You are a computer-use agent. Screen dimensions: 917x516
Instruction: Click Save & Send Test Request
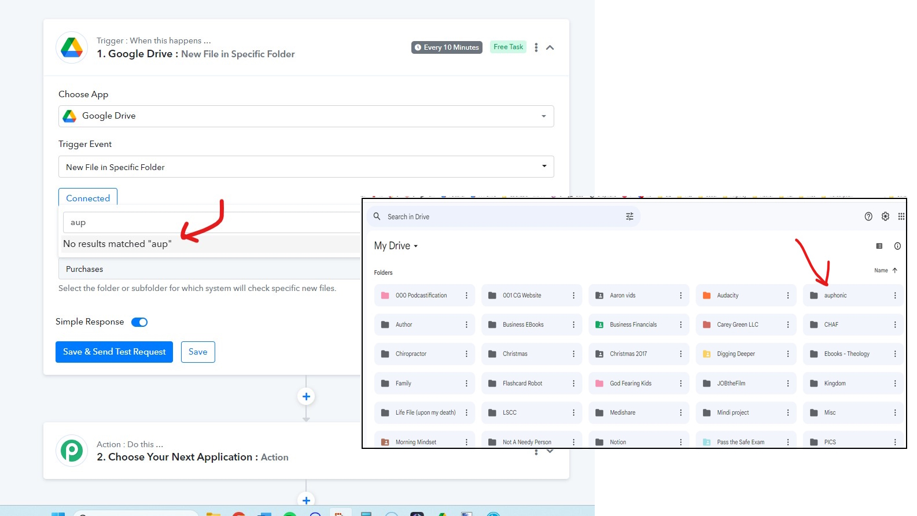114,352
